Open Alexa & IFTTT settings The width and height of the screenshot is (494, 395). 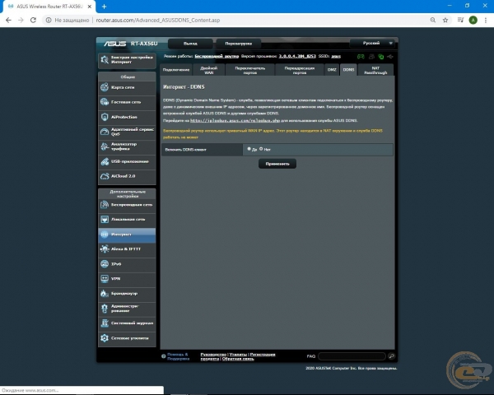(127, 249)
